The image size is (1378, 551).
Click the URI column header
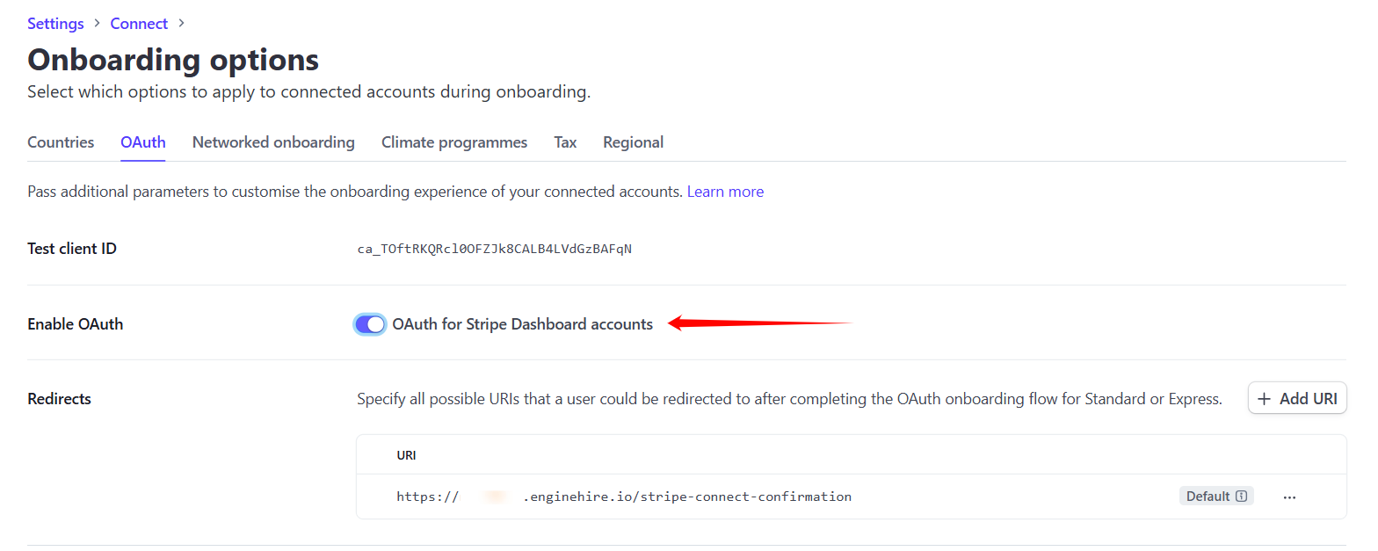pos(406,455)
